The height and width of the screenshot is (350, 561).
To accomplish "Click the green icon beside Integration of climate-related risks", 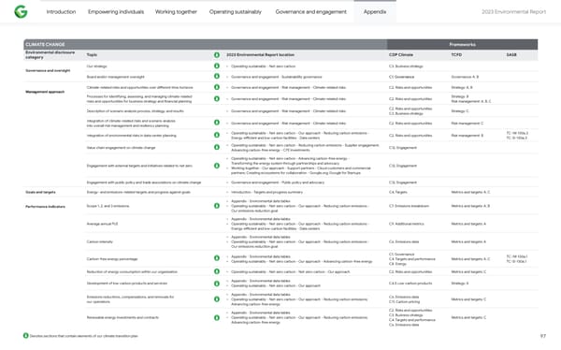I will point(217,123).
